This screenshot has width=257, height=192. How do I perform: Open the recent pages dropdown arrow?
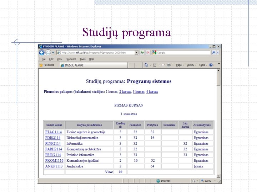[53, 53]
